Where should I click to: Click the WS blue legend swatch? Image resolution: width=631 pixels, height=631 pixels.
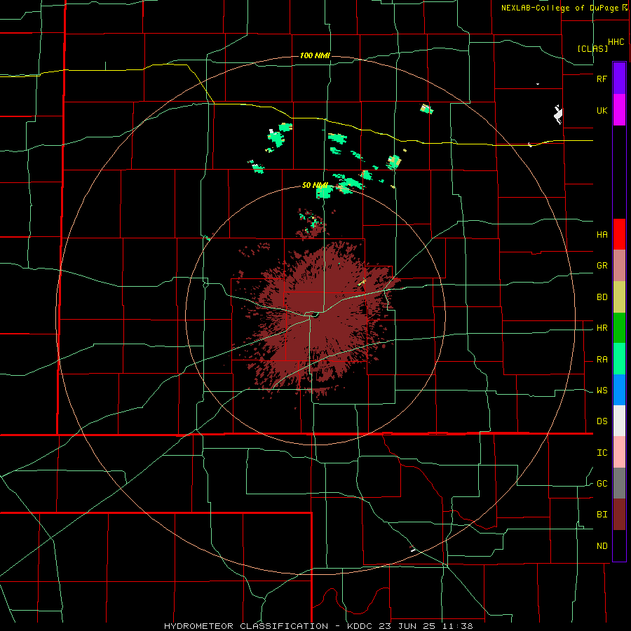[x=619, y=390]
